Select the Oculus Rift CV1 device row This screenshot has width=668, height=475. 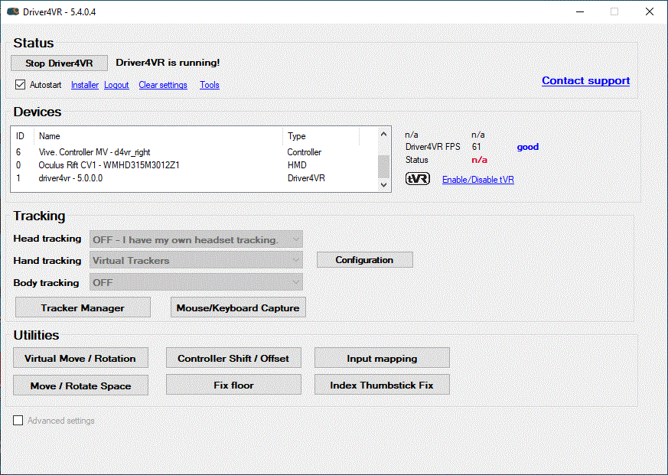(x=194, y=165)
